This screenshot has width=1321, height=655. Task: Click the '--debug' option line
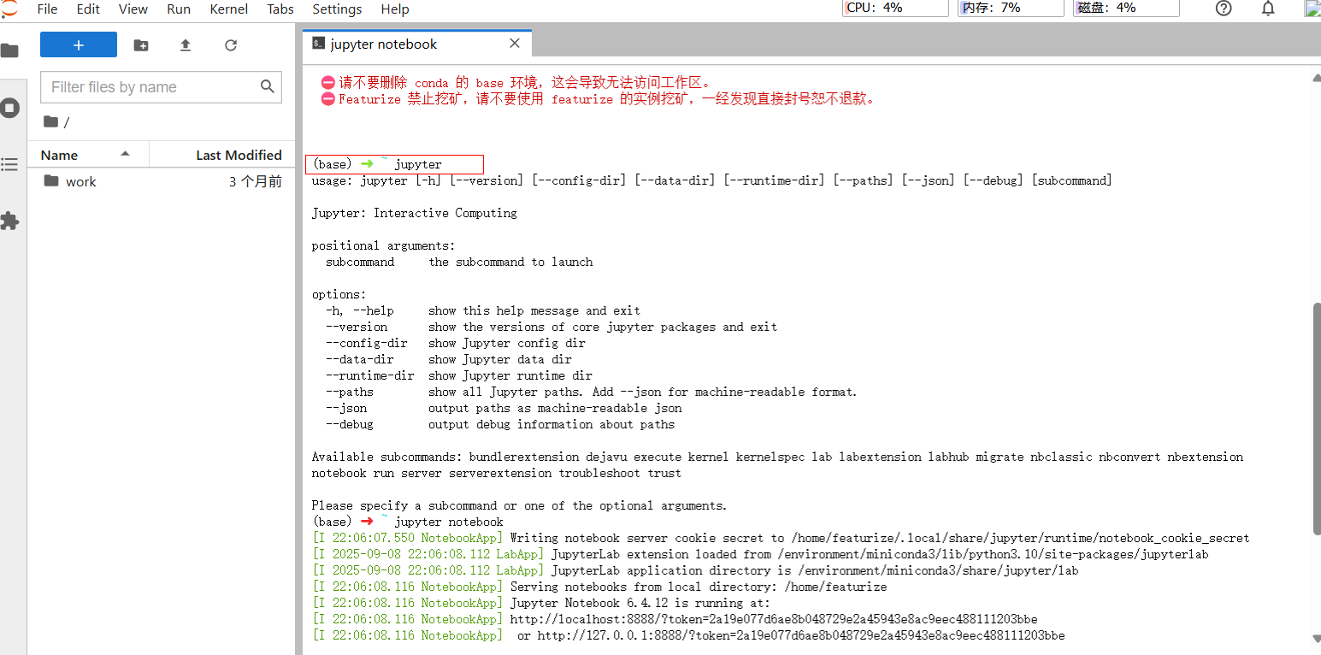point(500,424)
